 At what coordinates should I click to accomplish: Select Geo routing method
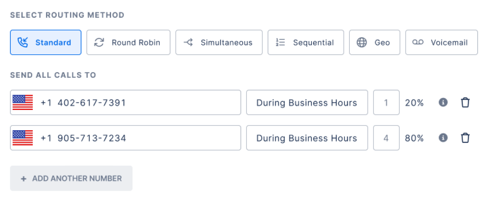374,42
